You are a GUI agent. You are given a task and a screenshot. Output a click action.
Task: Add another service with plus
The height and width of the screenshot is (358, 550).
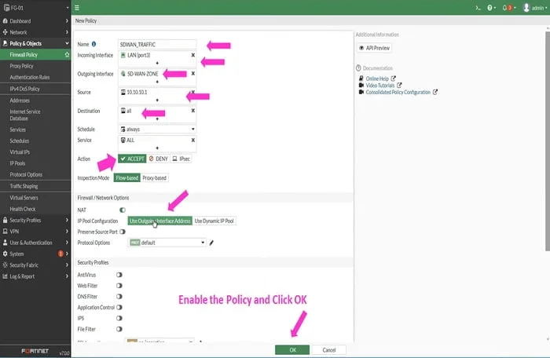(157, 148)
